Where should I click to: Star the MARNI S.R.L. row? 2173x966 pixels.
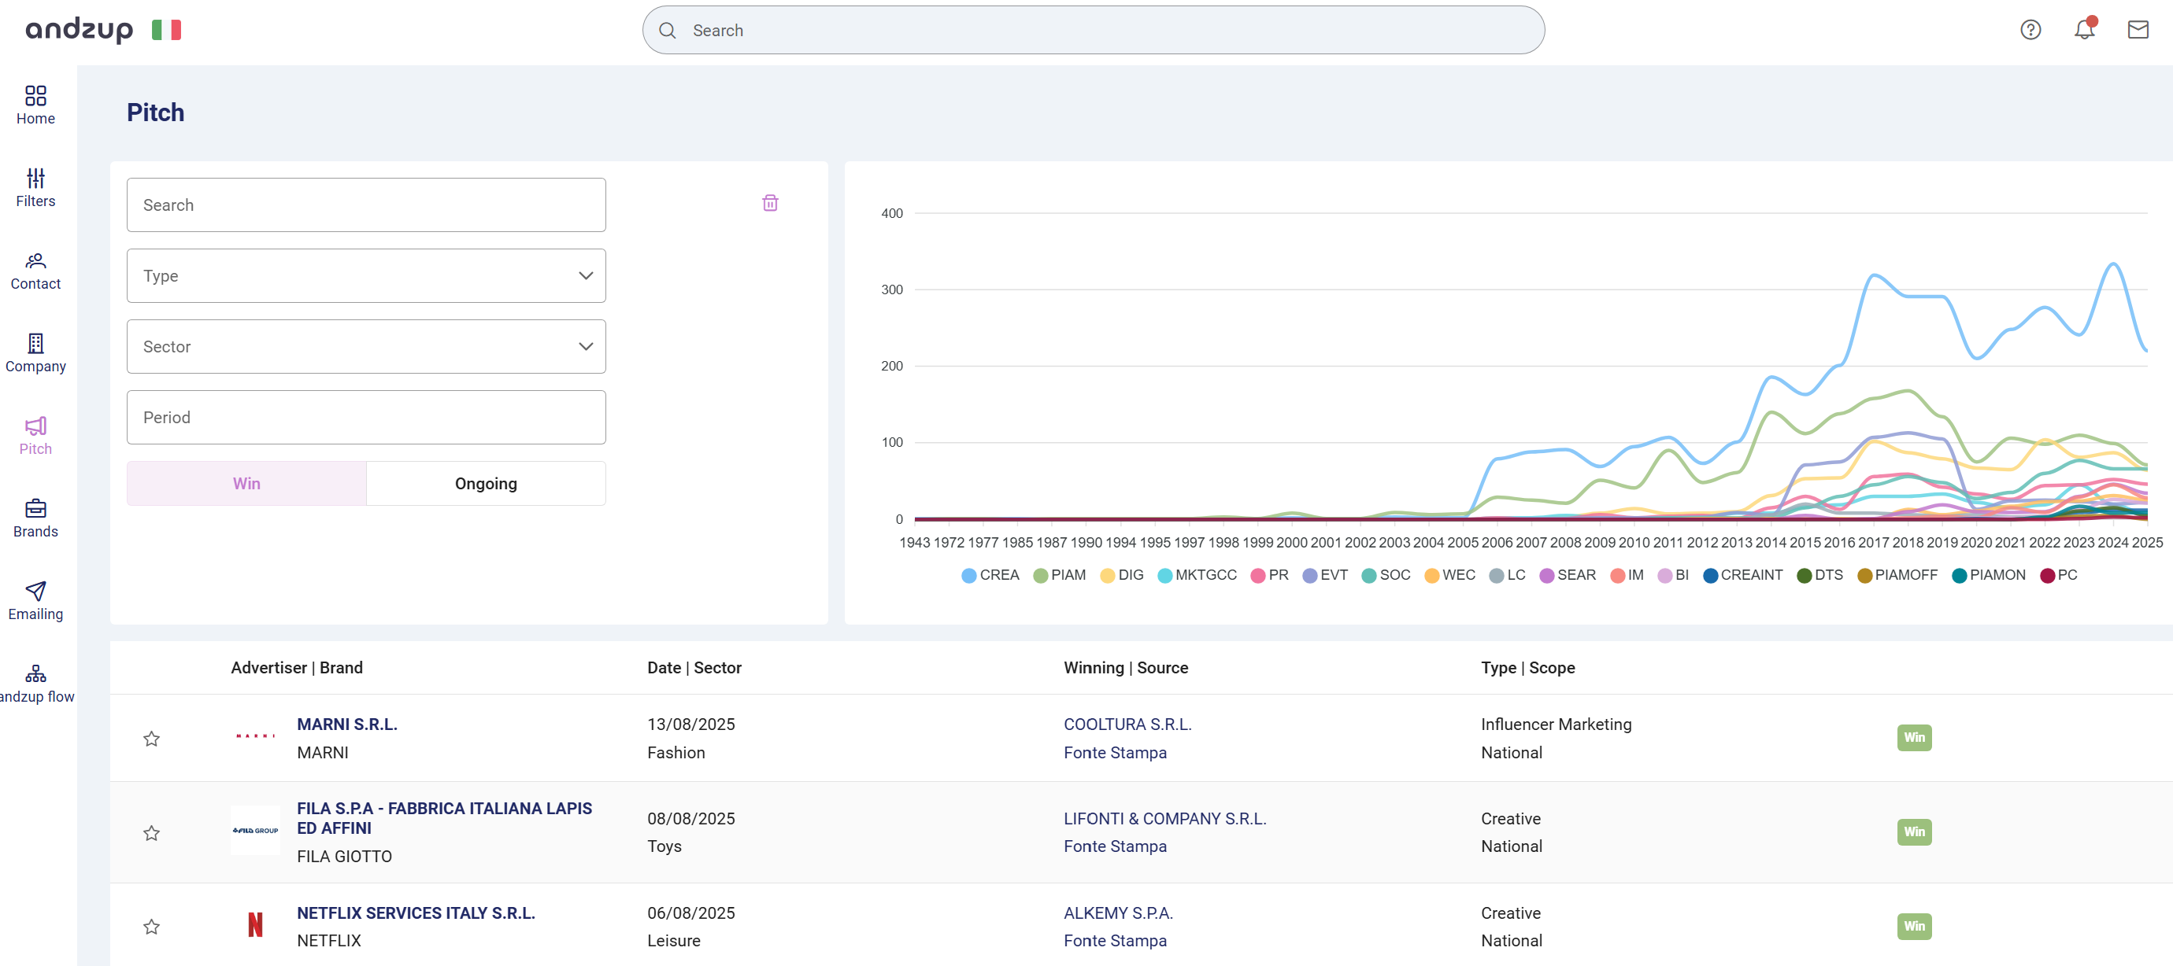coord(152,739)
